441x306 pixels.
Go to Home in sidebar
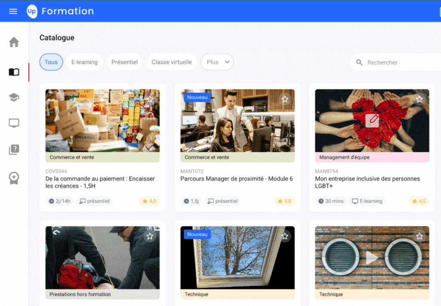pyautogui.click(x=14, y=42)
